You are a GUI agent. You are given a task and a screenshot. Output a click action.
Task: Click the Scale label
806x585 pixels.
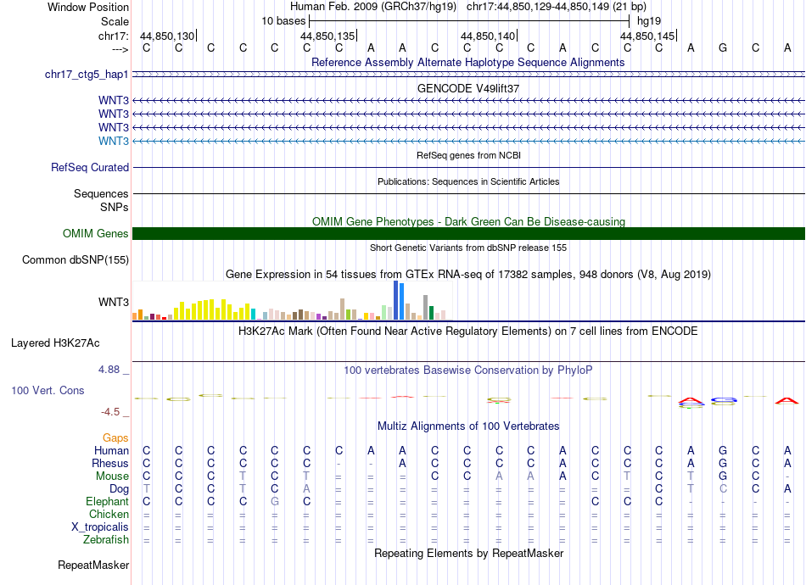(x=115, y=21)
